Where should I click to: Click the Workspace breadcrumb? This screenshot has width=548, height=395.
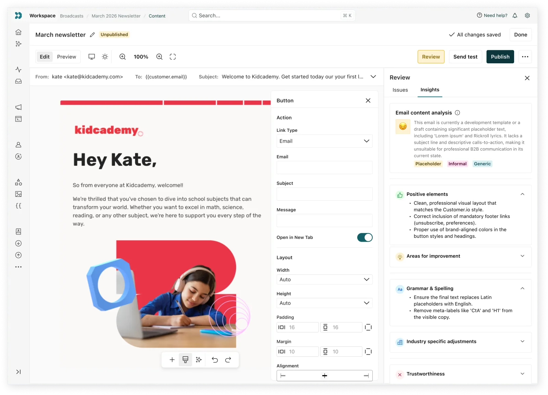pyautogui.click(x=42, y=16)
